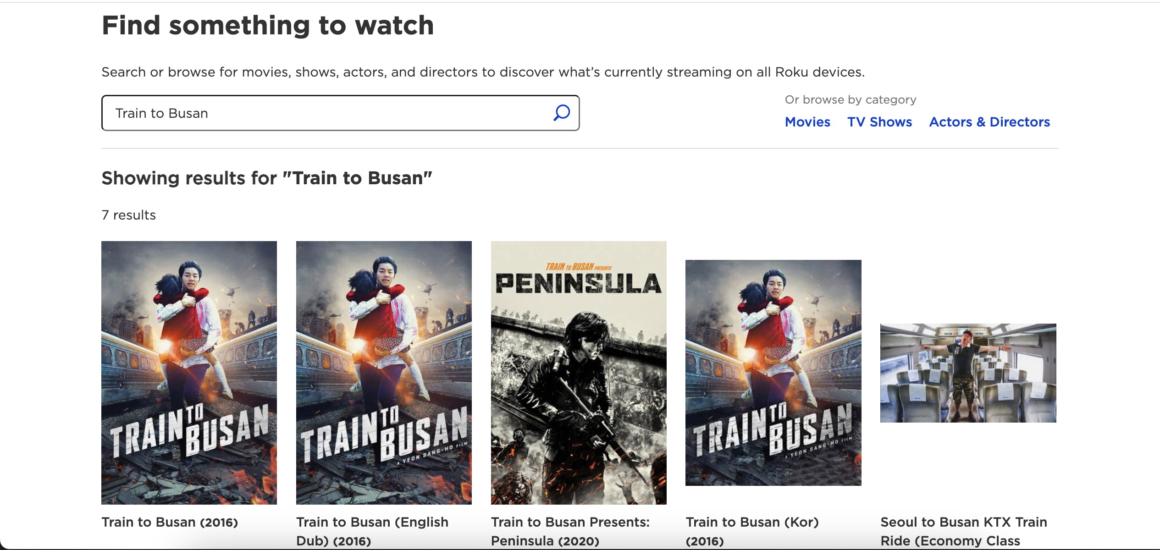Open Seoul to Busan KTX train thumbnail

968,373
